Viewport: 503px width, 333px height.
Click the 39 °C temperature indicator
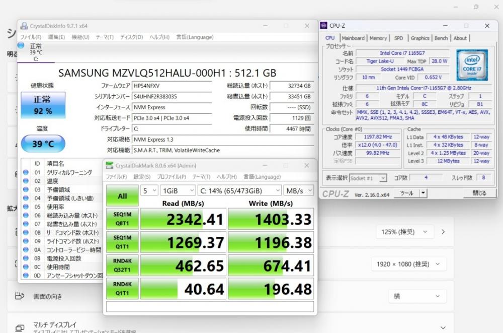click(x=43, y=144)
